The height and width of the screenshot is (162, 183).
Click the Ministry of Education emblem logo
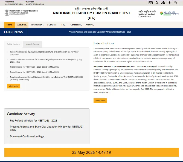(7, 13)
